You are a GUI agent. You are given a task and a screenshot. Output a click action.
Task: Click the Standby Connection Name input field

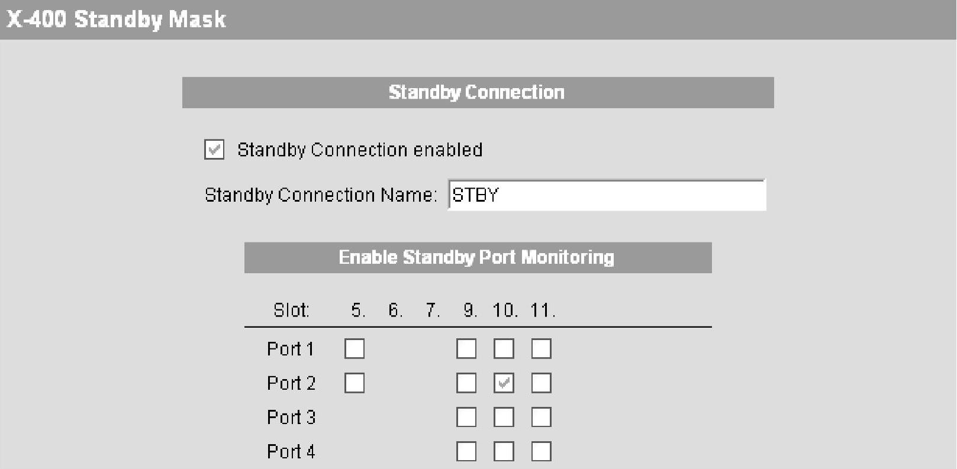[x=607, y=195]
